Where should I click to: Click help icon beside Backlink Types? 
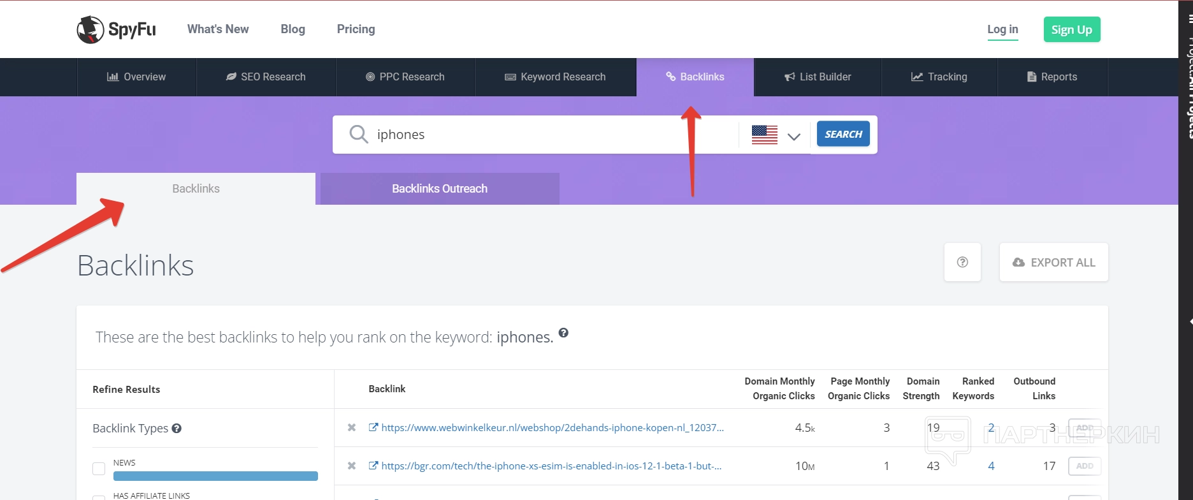click(x=177, y=429)
